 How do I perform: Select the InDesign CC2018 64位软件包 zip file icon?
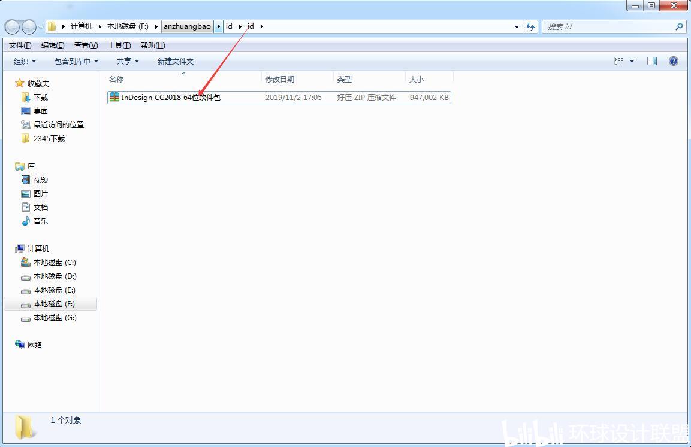point(114,97)
